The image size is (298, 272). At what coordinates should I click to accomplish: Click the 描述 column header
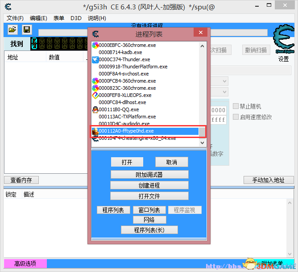(29, 194)
